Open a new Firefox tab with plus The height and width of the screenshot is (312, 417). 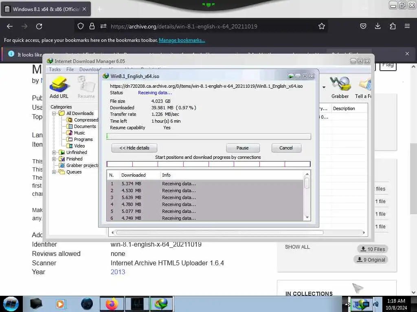(x=100, y=9)
